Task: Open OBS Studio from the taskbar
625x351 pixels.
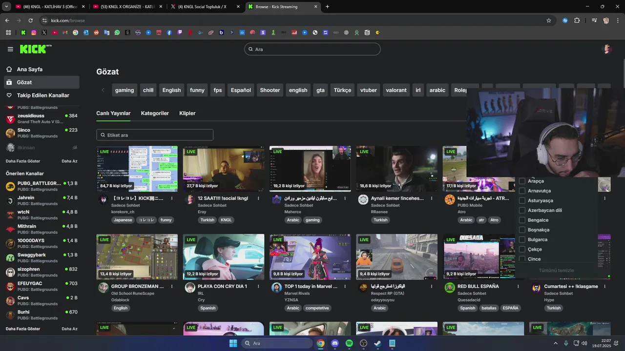Action: click(363, 343)
